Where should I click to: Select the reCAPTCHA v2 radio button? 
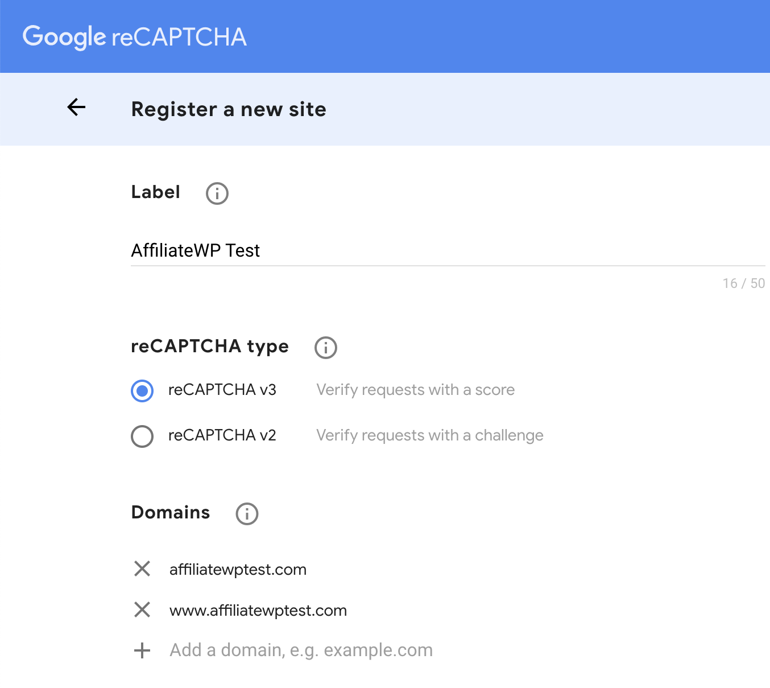[x=142, y=436]
